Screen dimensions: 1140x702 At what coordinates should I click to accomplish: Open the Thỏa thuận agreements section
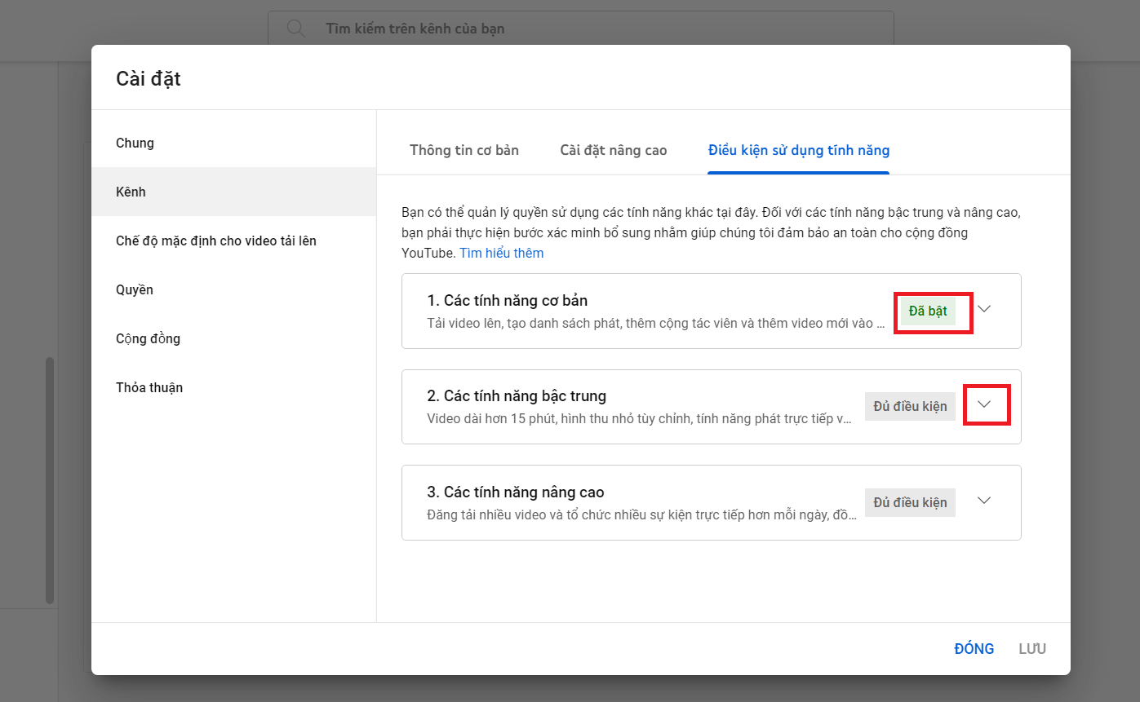149,387
